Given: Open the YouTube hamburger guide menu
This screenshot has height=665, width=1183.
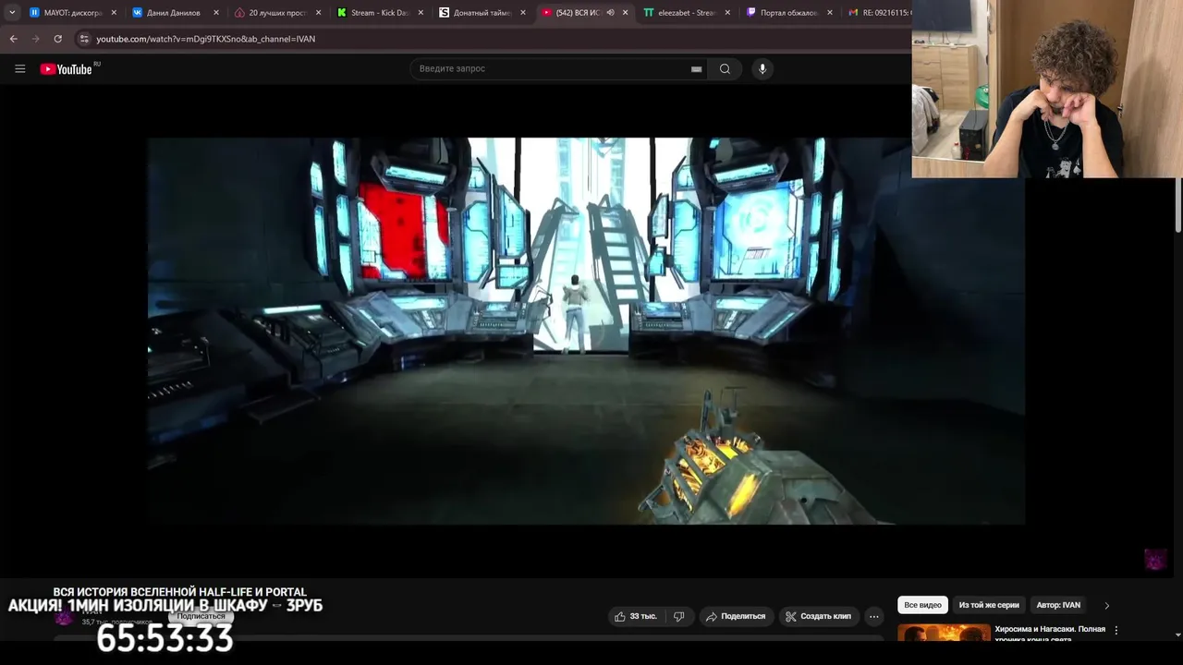Looking at the screenshot, I should [19, 68].
